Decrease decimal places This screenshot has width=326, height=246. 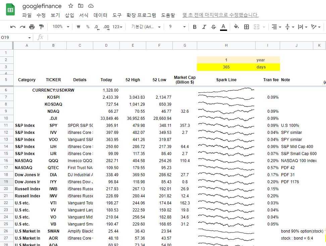pos(97,27)
